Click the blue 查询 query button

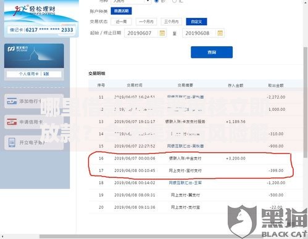pos(212,52)
